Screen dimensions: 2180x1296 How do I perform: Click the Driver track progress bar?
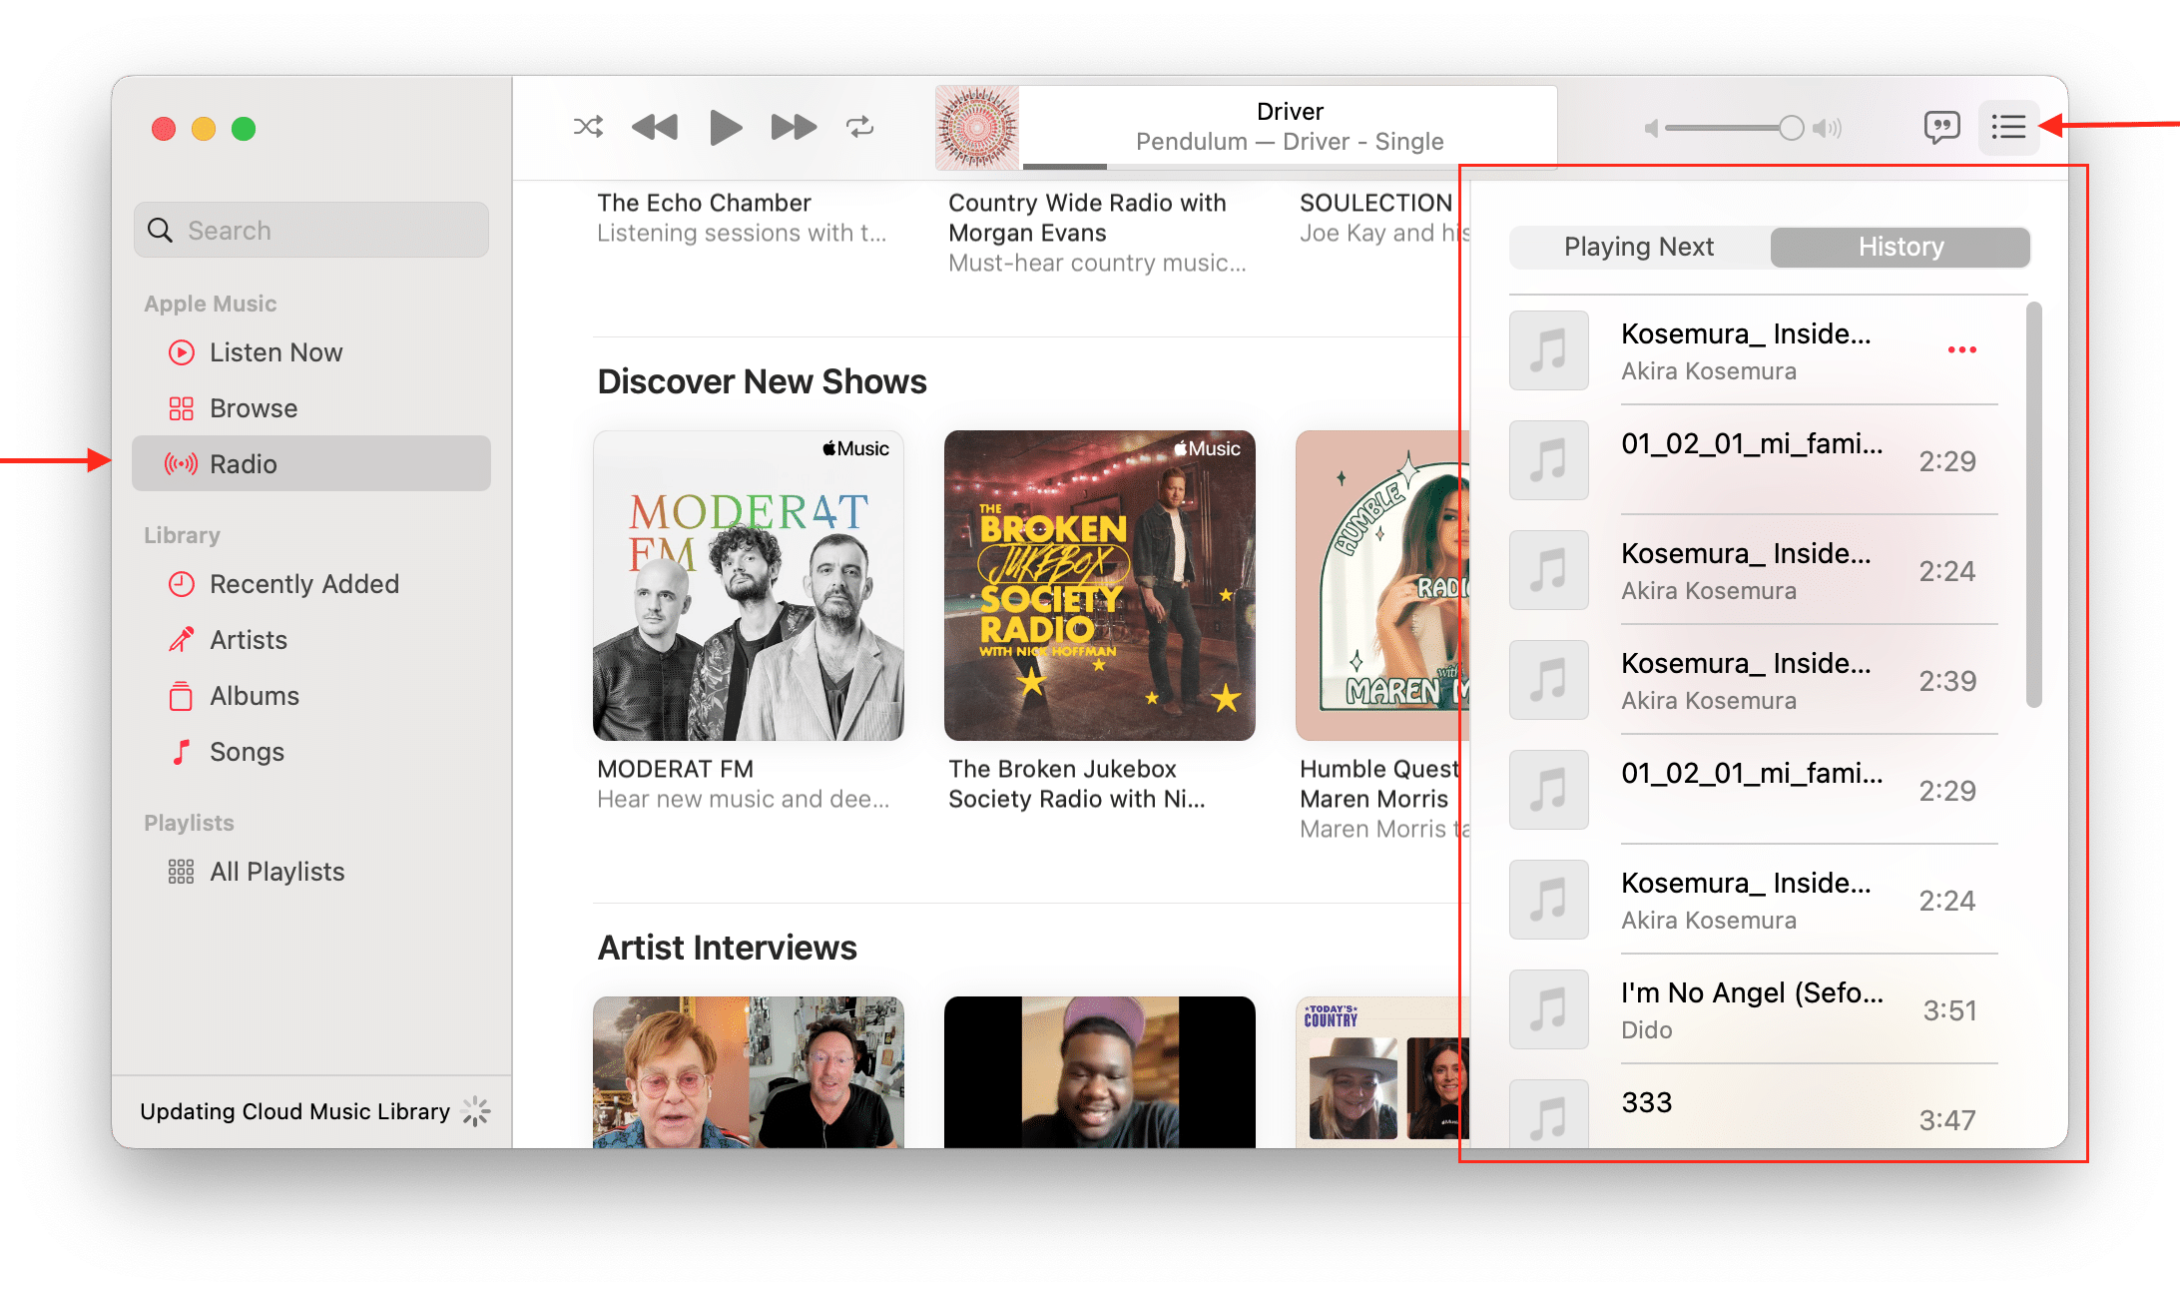click(x=1290, y=166)
